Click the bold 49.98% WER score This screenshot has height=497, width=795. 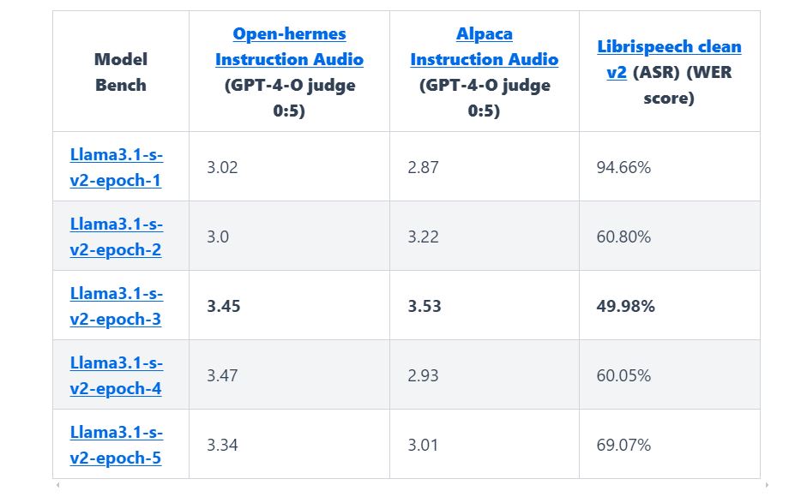click(625, 306)
